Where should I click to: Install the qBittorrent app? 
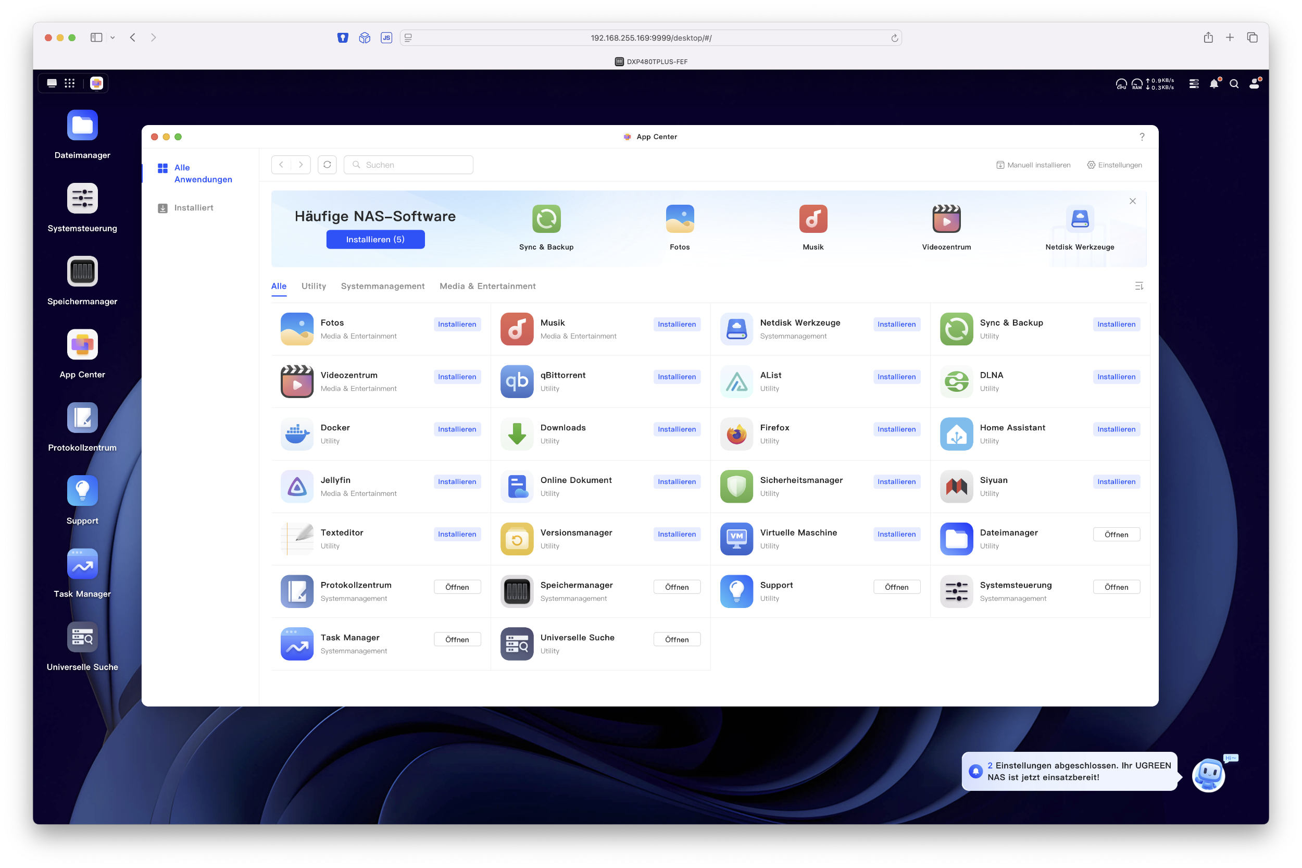[x=676, y=377]
